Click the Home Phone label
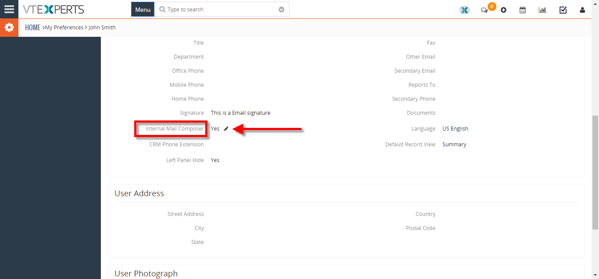The height and width of the screenshot is (279, 599). 188,99
